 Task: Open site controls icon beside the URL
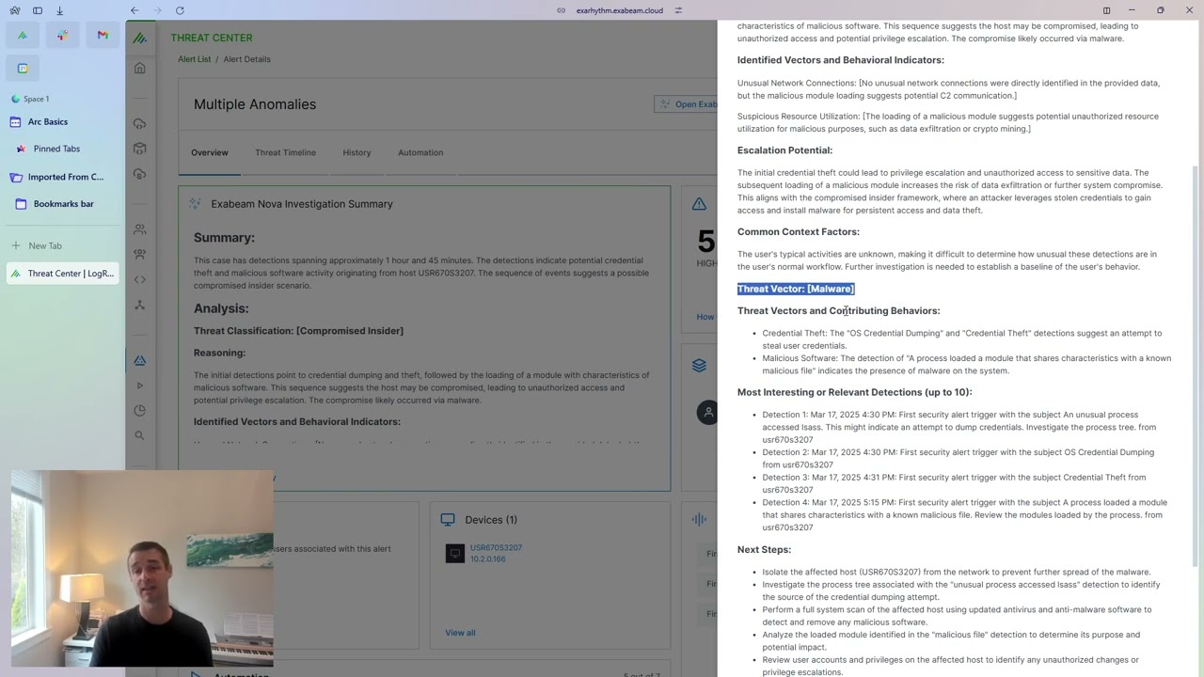coord(678,10)
